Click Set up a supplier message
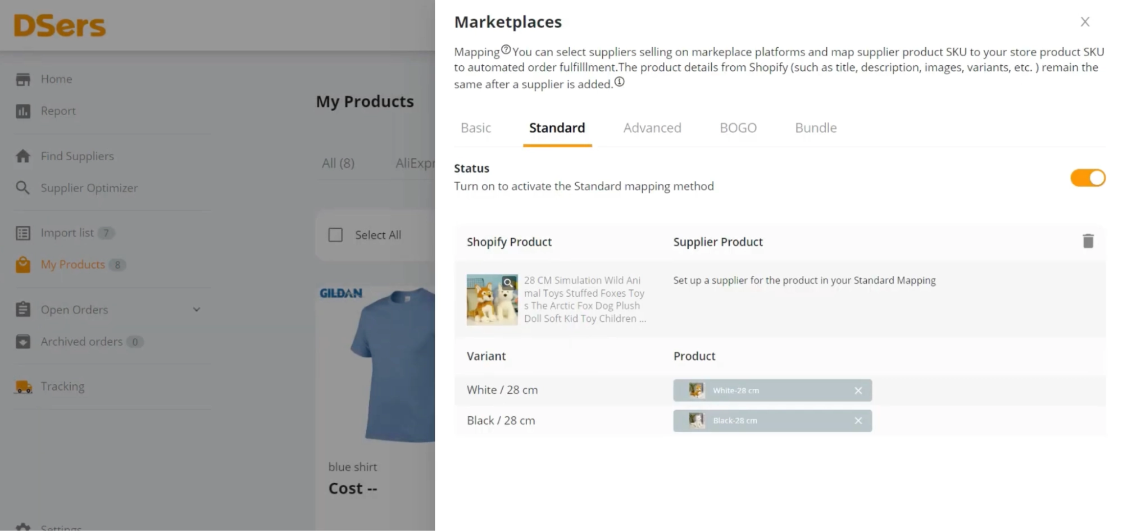Image resolution: width=1123 pixels, height=531 pixels. click(804, 280)
